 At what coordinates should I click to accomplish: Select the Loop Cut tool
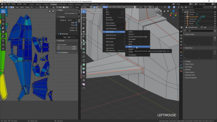pos(84,57)
